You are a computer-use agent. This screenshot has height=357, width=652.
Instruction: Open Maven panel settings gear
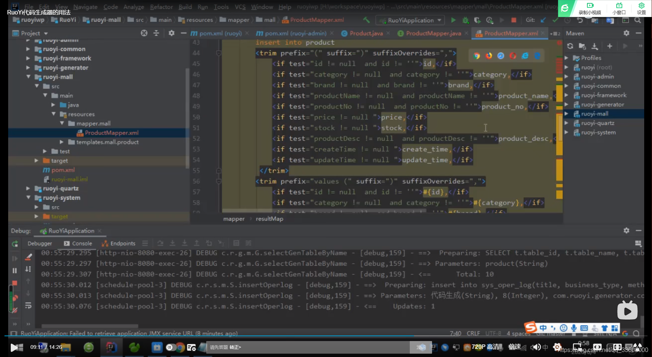click(626, 33)
